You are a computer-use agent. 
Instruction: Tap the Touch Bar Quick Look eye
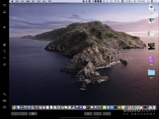point(88,114)
